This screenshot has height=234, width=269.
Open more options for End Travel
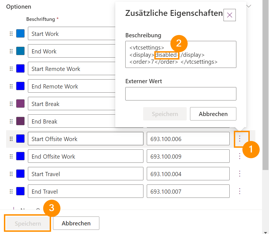point(239,191)
